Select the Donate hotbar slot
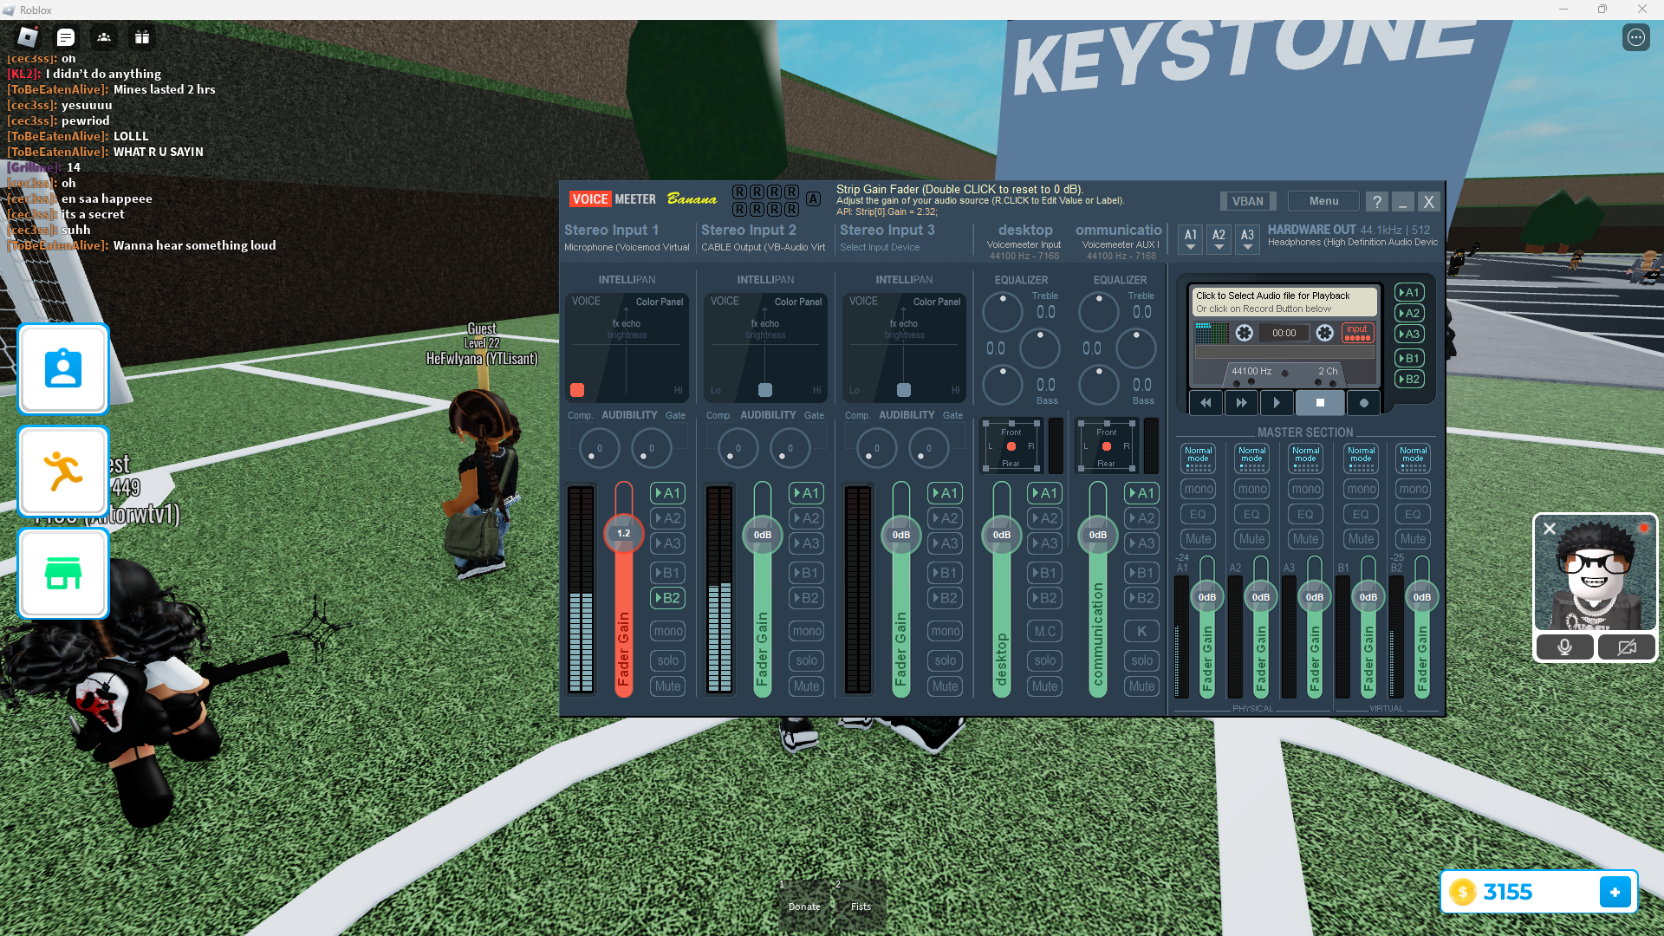This screenshot has height=936, width=1664. click(804, 906)
